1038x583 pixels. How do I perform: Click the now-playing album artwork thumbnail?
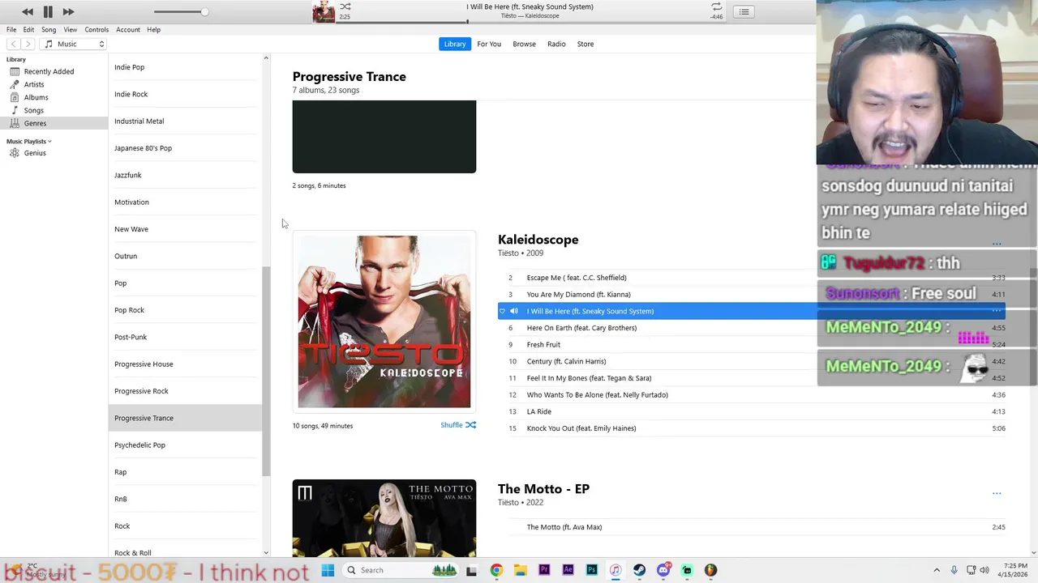[324, 11]
